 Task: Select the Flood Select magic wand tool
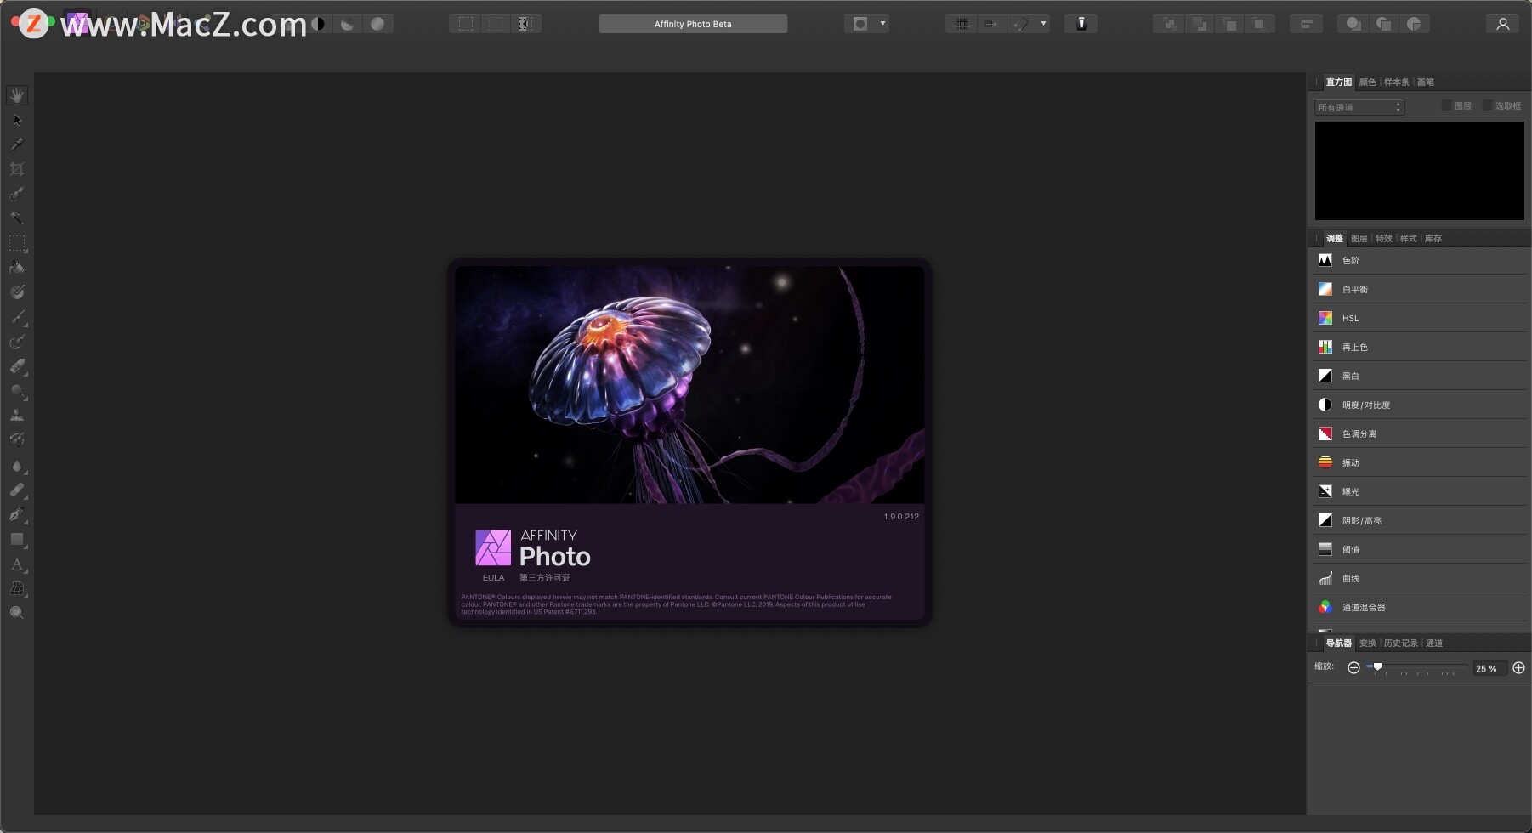coord(17,218)
